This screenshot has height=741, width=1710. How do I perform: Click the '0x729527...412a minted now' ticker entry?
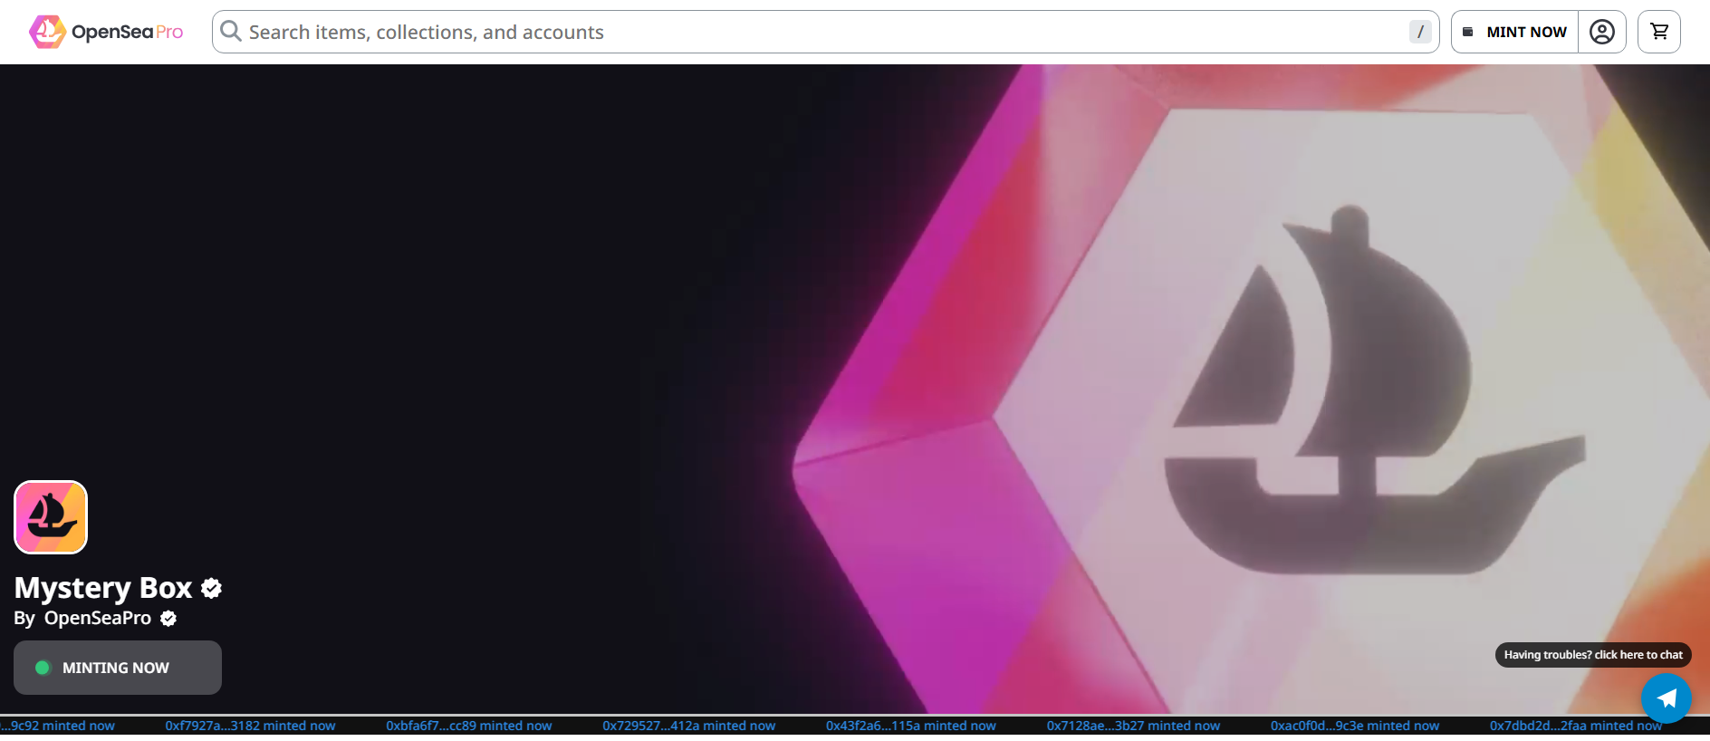(x=689, y=726)
